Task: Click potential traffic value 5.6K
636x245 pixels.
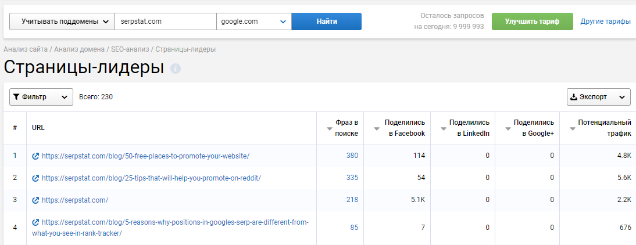Action: (624, 178)
